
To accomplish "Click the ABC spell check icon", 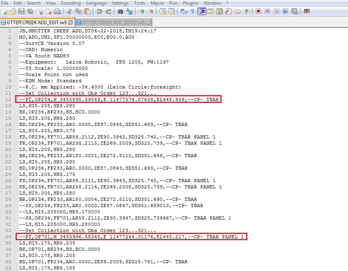I will pos(307,11).
